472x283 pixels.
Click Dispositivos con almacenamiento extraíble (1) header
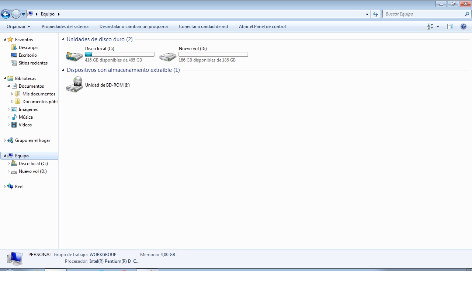(x=123, y=70)
